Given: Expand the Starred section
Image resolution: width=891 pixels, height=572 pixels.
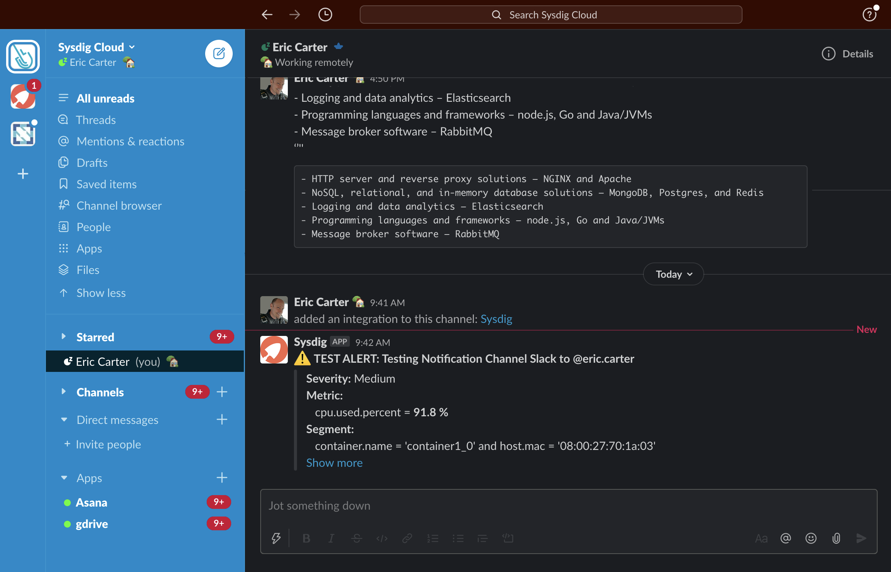Looking at the screenshot, I should tap(64, 337).
